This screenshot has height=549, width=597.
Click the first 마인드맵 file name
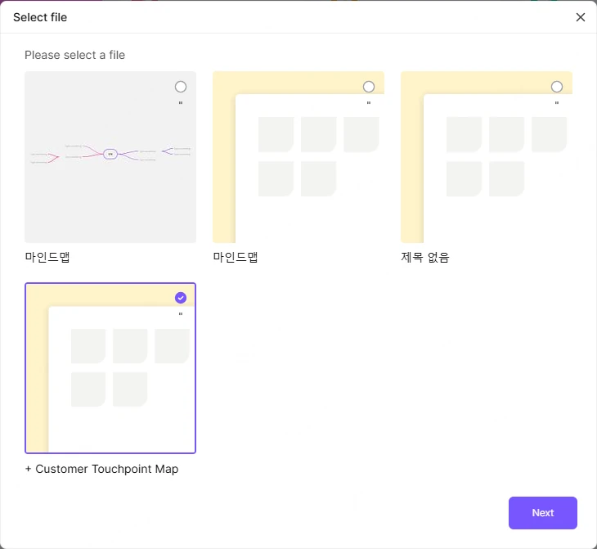(x=47, y=257)
